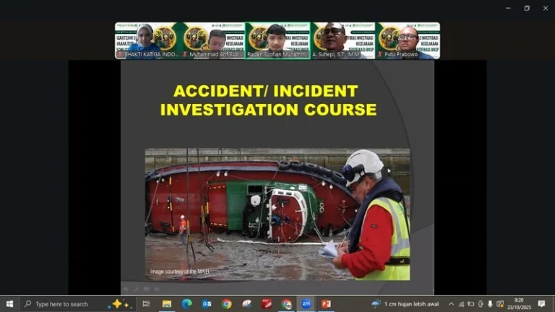Expand the hidden system tray icons chevron
This screenshot has height=312, width=555.
click(x=451, y=304)
